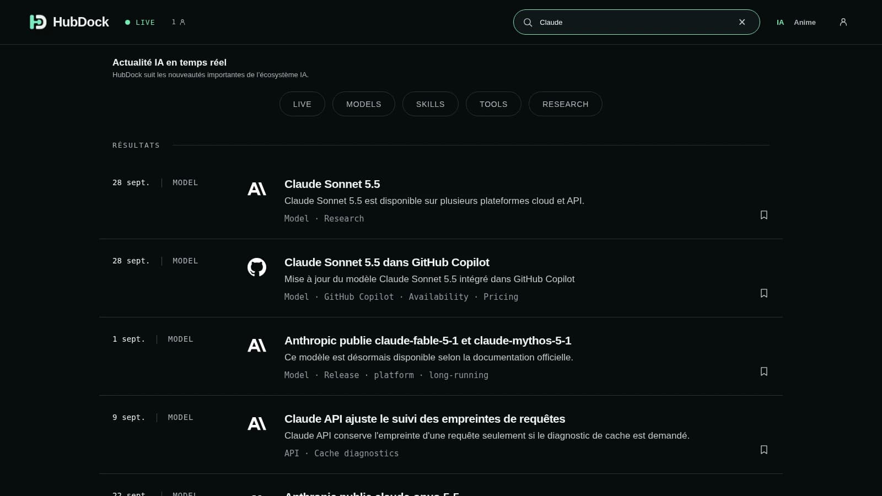This screenshot has width=882, height=496.
Task: Select the MODELS filter pill
Action: click(x=364, y=104)
